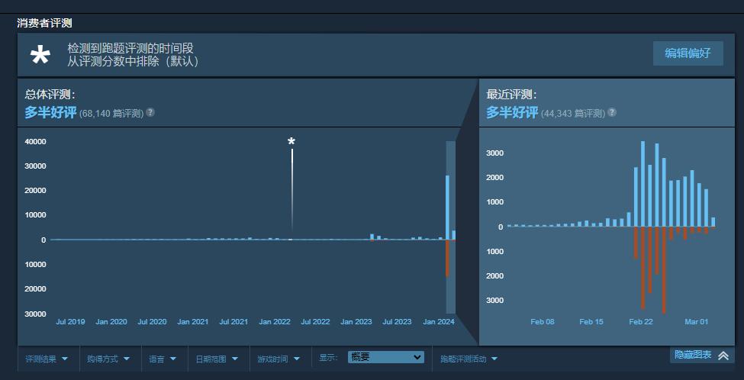Open the 评测结果 filter dropdown

tap(47, 358)
